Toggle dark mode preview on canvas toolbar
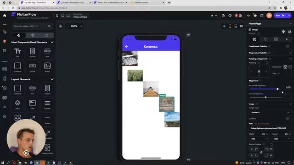Viewport: 294px width, 165px height. (x=224, y=26)
